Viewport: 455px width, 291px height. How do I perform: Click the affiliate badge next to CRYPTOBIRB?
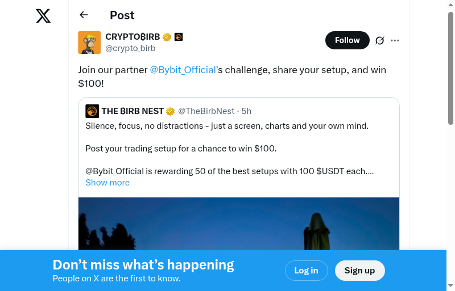pos(179,37)
